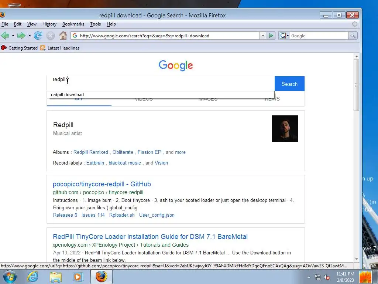Screen dimensions: 378x284
Task: Click the Go arrow next to URL bar
Action: 271,36
